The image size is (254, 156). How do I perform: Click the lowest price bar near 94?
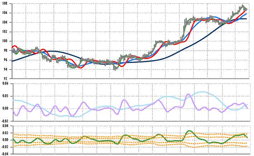pos(115,68)
